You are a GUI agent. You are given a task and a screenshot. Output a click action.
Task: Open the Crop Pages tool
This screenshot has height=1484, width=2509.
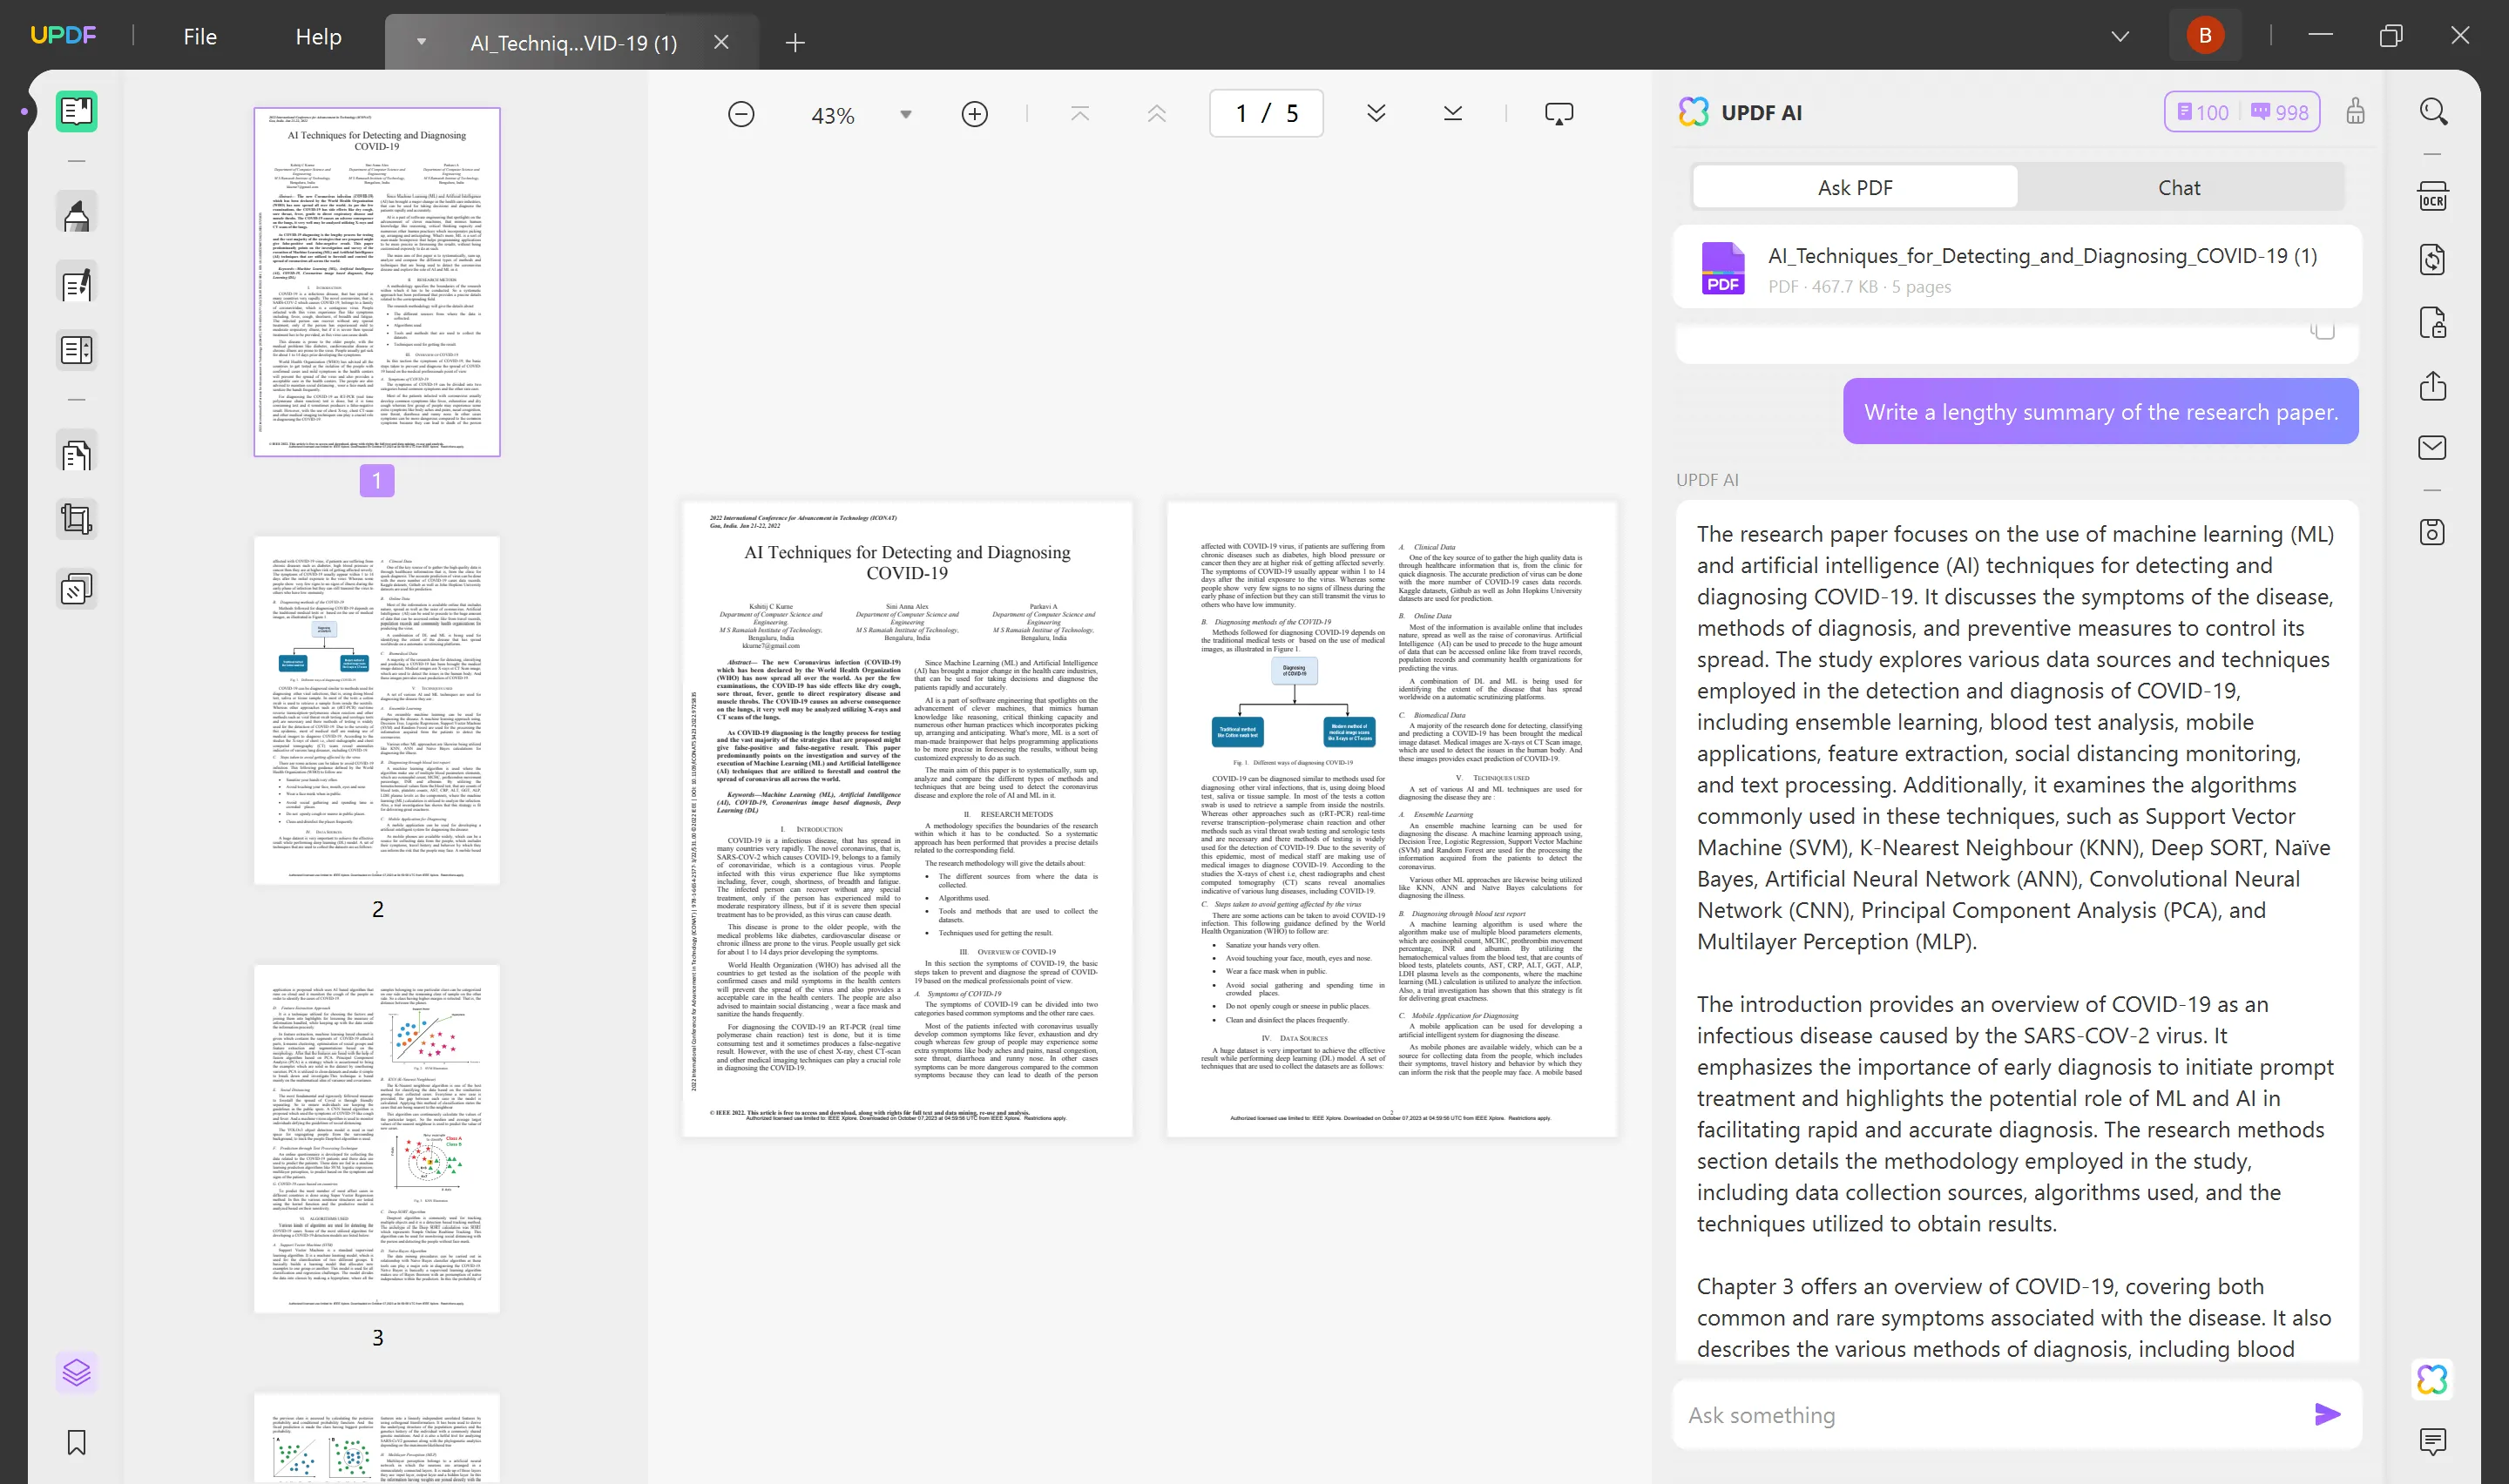coord(77,519)
